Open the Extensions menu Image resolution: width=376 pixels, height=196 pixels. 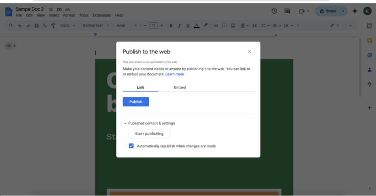(101, 15)
